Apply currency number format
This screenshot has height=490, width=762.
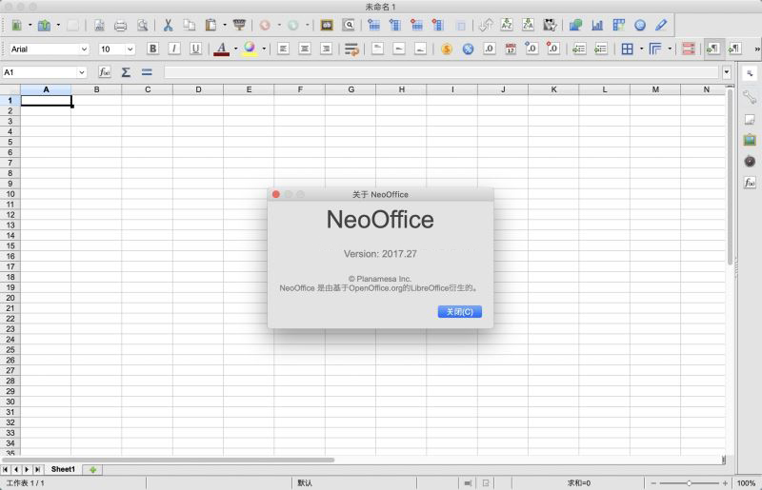[446, 49]
